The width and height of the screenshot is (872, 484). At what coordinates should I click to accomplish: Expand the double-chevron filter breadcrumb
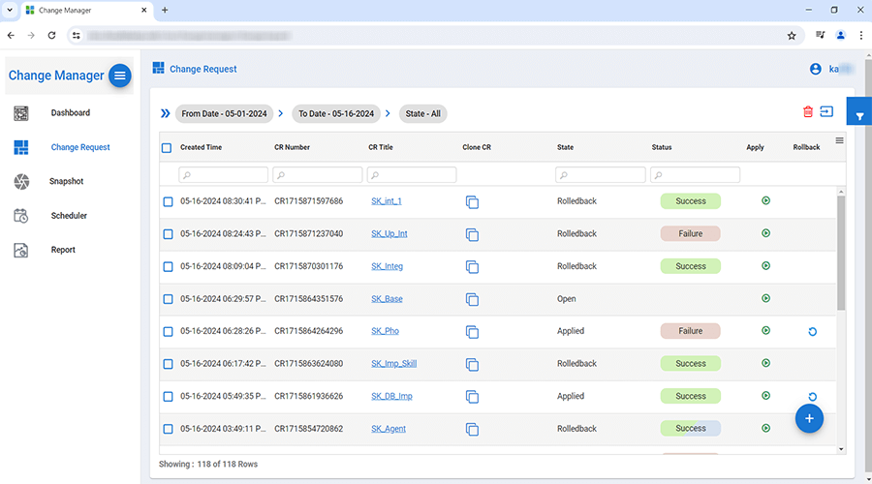coord(166,113)
